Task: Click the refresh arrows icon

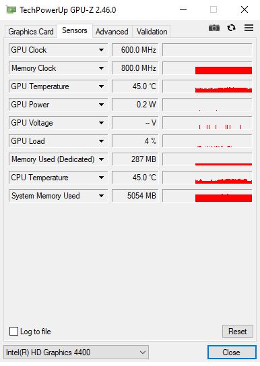Action: pos(231,28)
